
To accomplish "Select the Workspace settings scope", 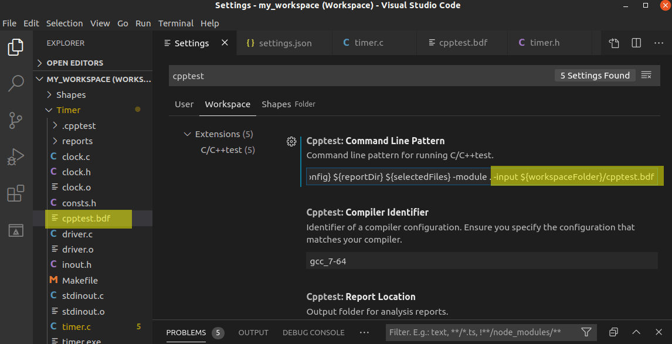I will 228,104.
